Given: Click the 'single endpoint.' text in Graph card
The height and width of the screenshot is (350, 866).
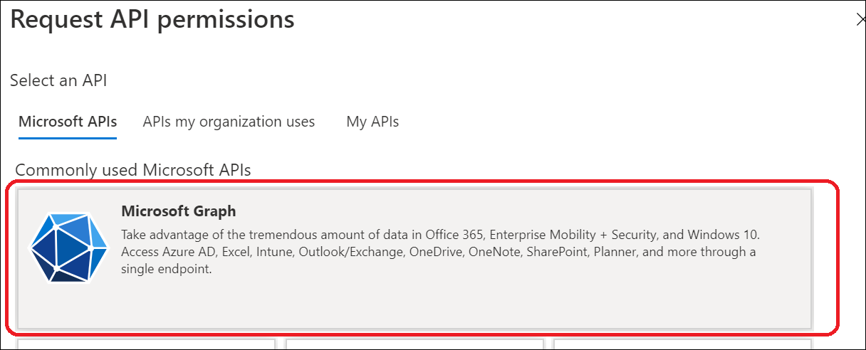Looking at the screenshot, I should pyautogui.click(x=167, y=270).
